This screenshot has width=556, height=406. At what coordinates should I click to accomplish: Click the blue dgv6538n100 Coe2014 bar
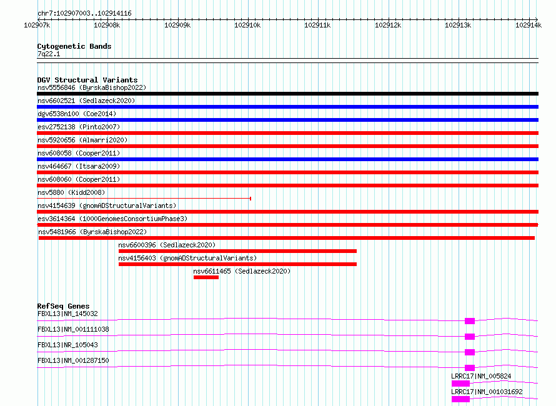tap(287, 120)
